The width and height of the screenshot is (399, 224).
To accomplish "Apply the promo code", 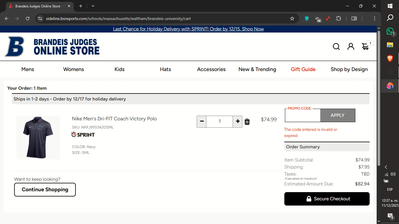I will (338, 115).
